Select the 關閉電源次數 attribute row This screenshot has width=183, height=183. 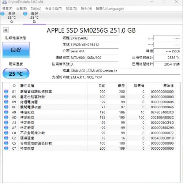89,107
